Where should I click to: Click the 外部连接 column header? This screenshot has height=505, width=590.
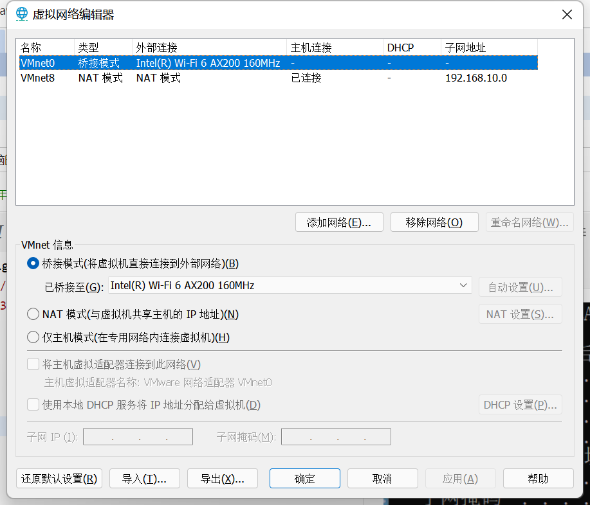210,48
